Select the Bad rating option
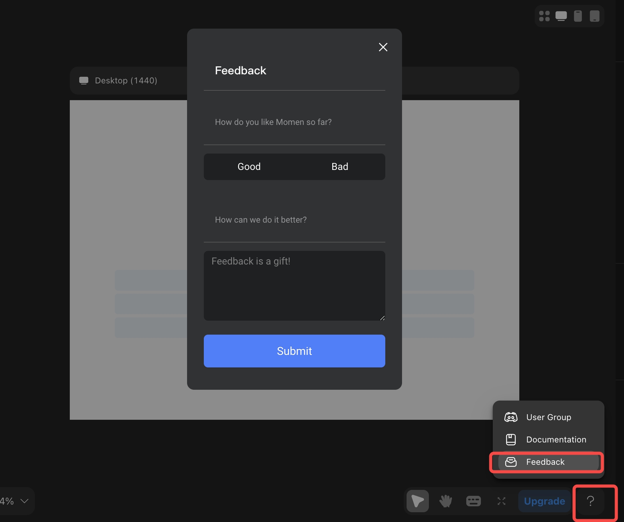 pos(340,167)
